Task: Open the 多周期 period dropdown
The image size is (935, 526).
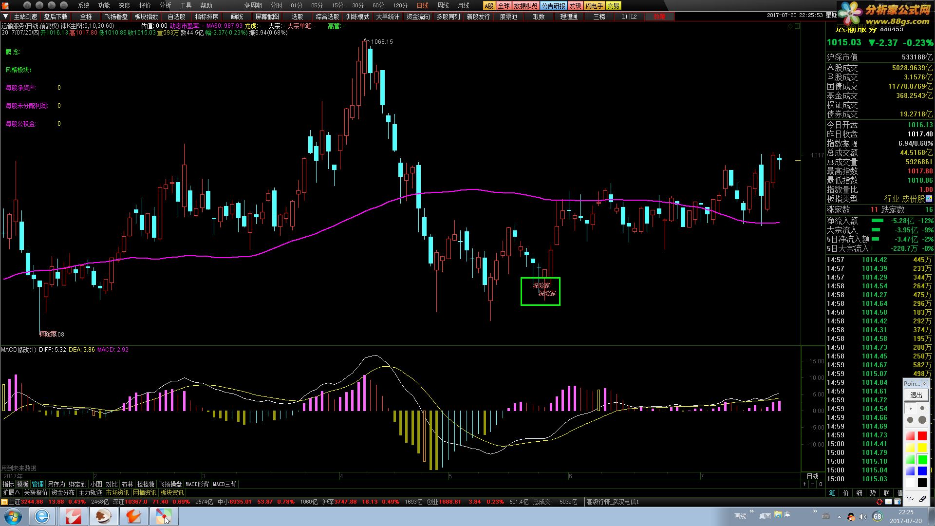Action: click(x=253, y=5)
